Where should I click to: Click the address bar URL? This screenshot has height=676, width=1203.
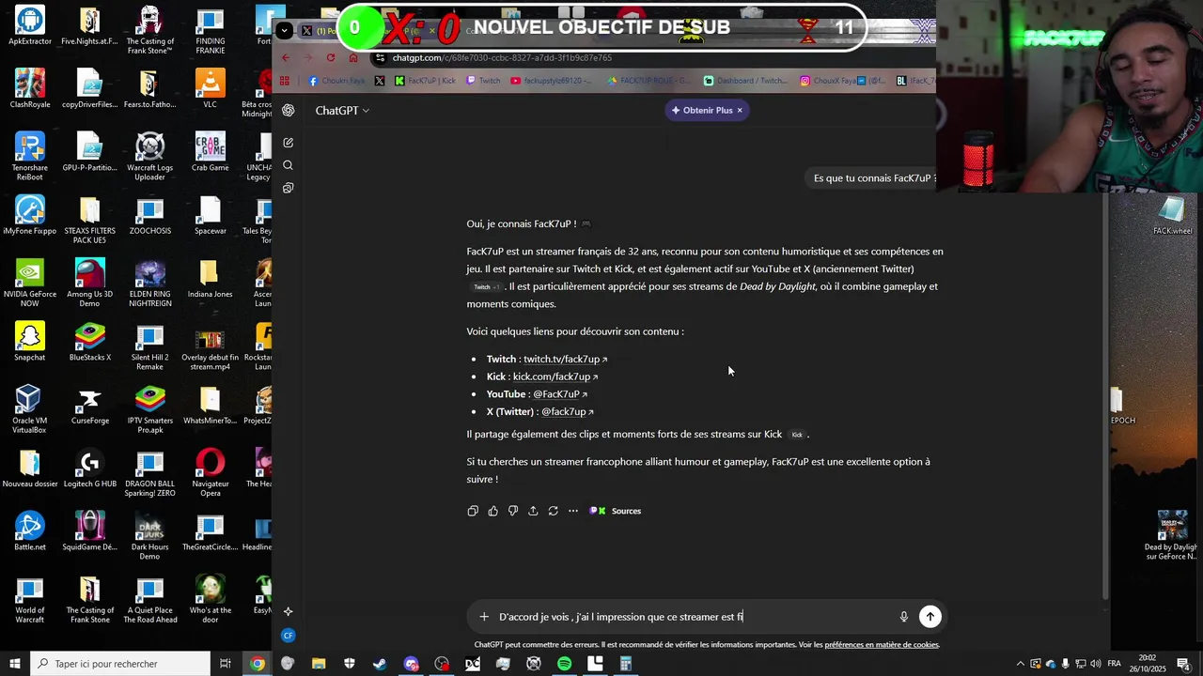click(x=502, y=58)
